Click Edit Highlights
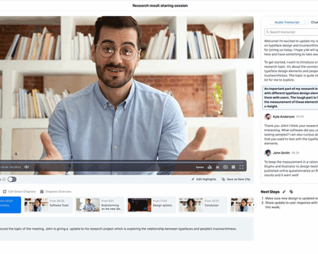The image size is (318, 254). pos(204,179)
